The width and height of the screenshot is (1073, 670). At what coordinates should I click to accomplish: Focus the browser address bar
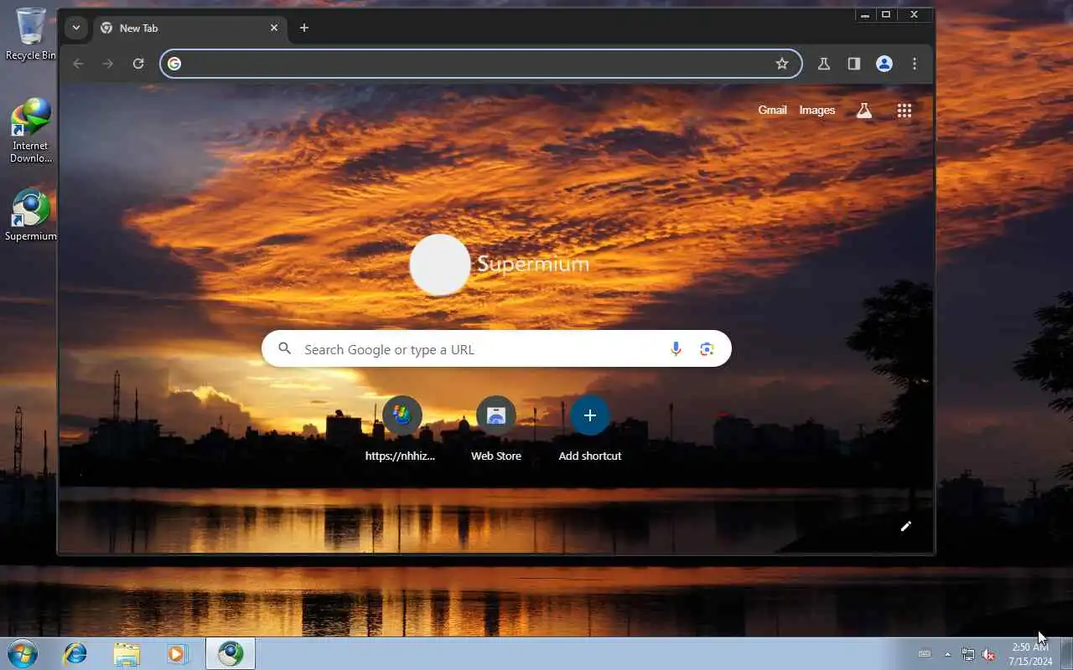[x=480, y=64]
